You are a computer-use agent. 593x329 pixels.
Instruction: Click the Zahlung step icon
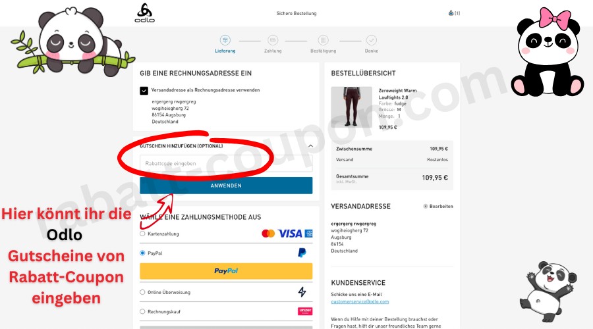pos(273,40)
